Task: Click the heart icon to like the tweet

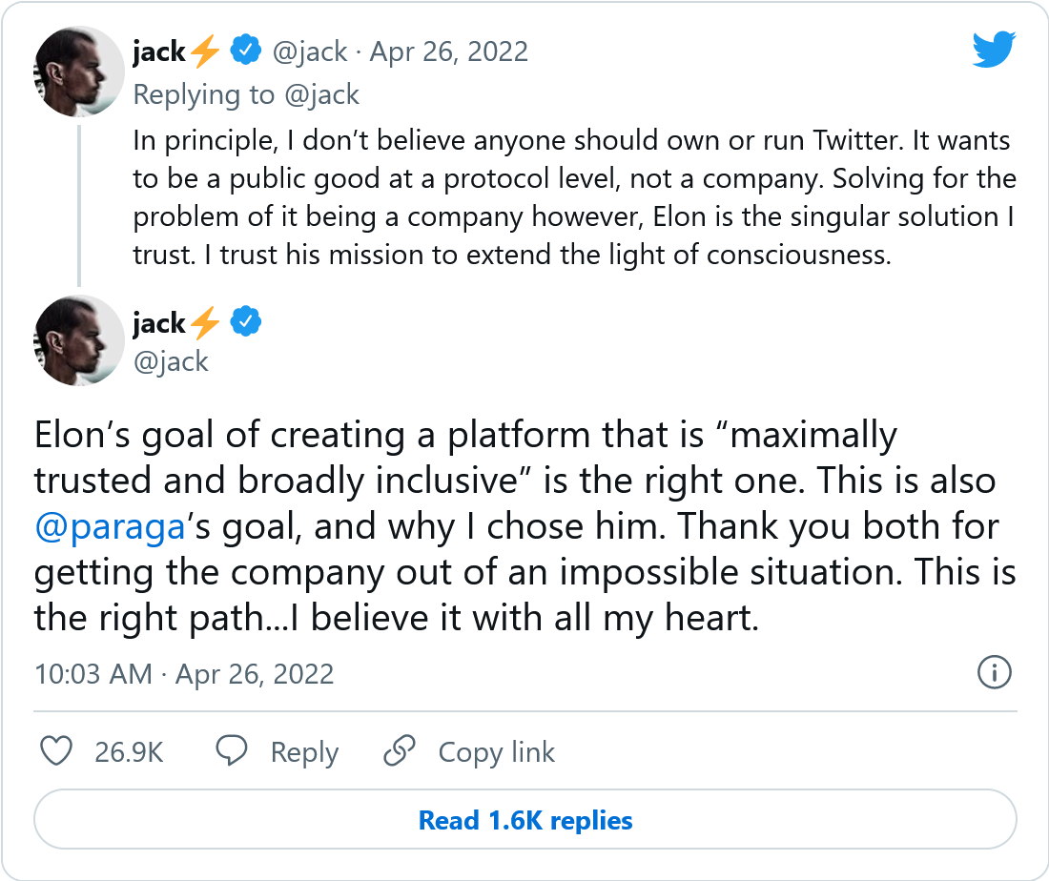Action: tap(58, 752)
